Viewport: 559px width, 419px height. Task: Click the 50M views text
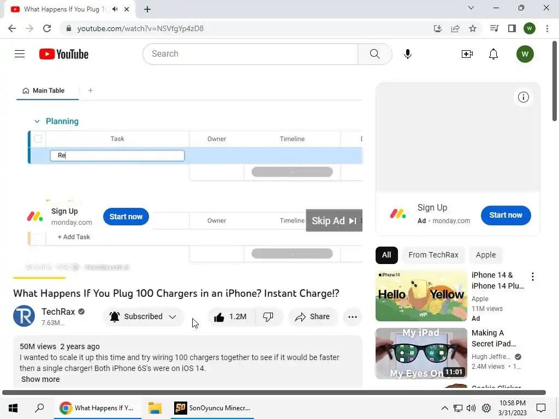coord(38,346)
